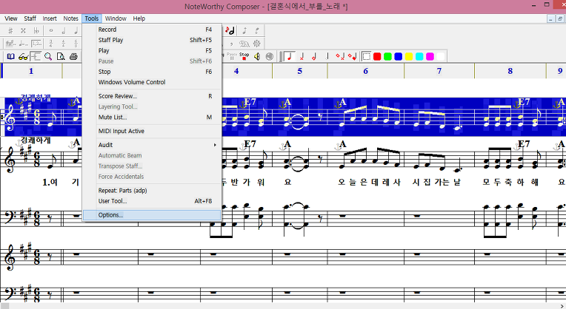The height and width of the screenshot is (309, 566).
Task: Open User Tool from Tools menu
Action: pos(152,201)
